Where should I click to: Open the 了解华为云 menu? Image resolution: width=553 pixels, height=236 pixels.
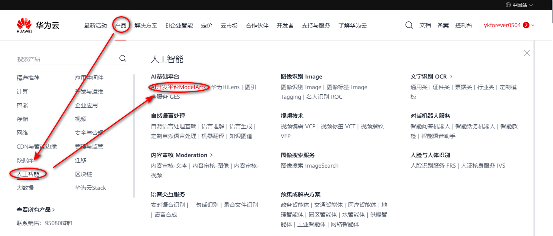click(x=353, y=26)
